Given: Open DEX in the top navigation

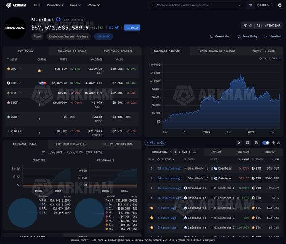Looking at the screenshot, I should click(x=37, y=5).
